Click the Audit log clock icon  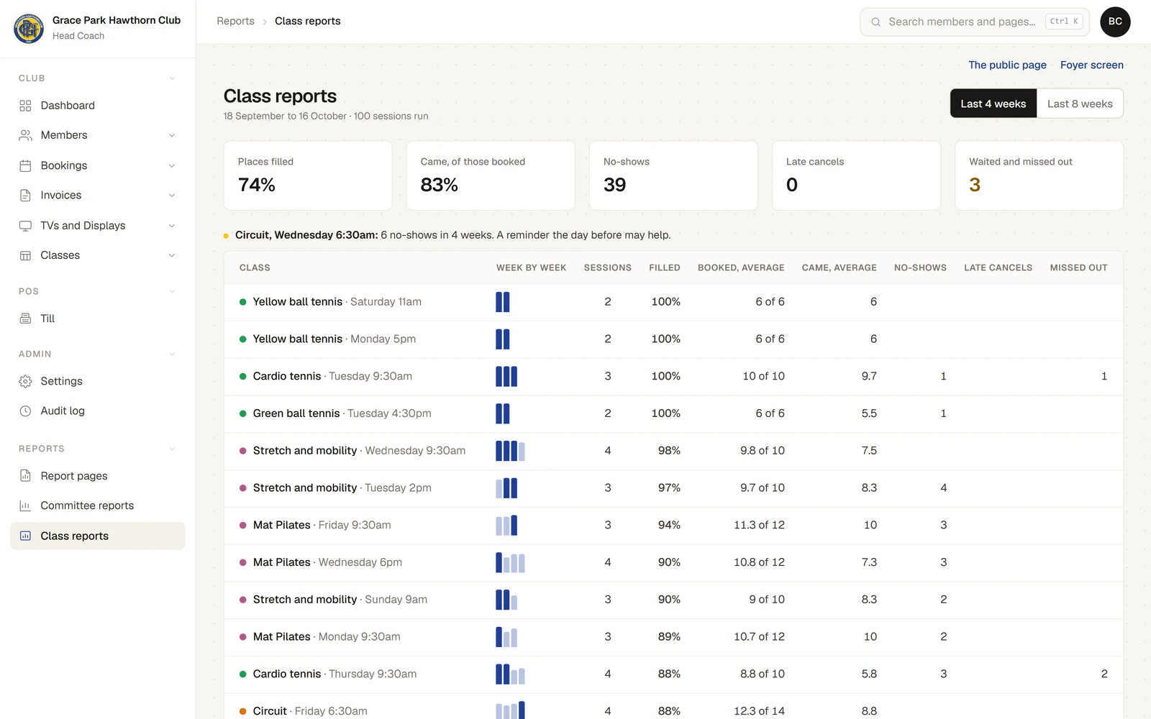(25, 411)
